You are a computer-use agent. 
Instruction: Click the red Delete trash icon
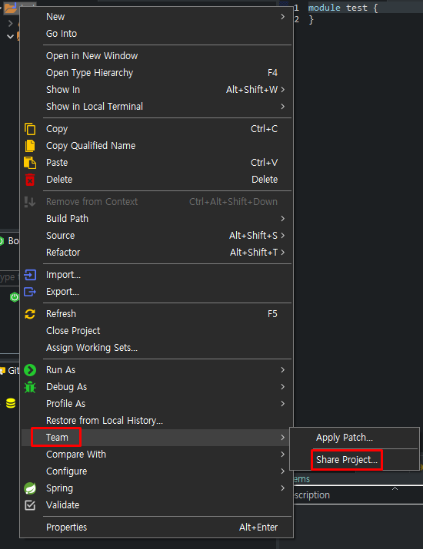[x=30, y=179]
